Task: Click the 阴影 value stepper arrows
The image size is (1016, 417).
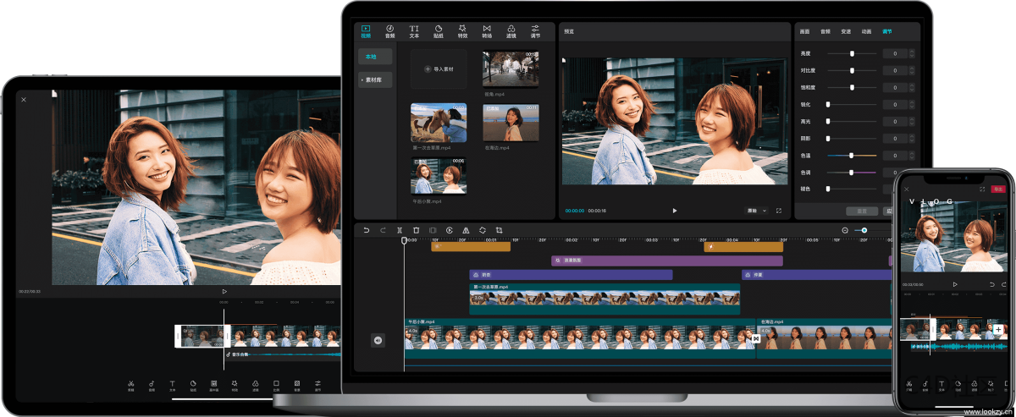Action: (912, 138)
